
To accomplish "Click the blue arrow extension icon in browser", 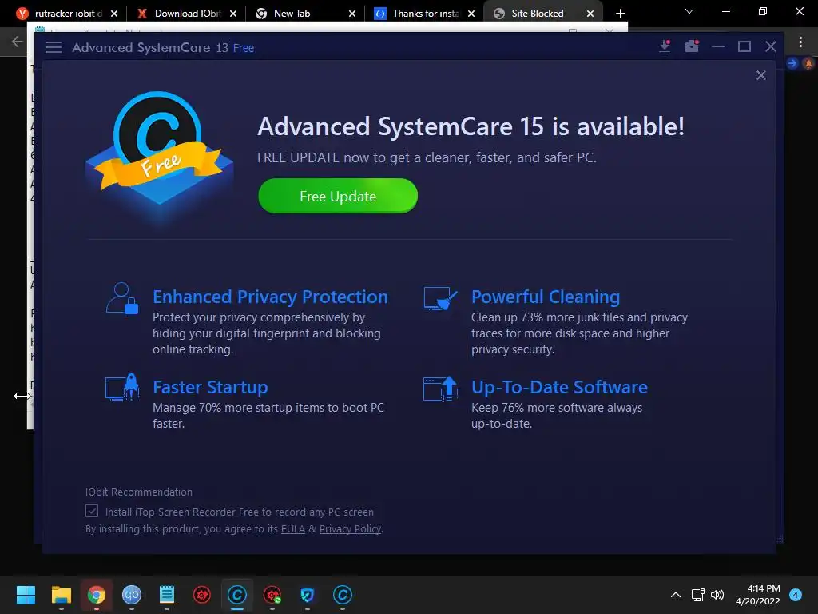I will click(x=792, y=63).
